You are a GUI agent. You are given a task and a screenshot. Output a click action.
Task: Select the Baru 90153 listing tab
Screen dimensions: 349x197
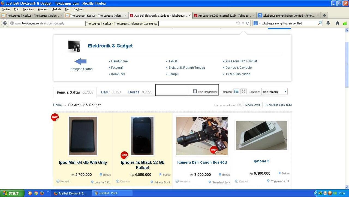111,92
